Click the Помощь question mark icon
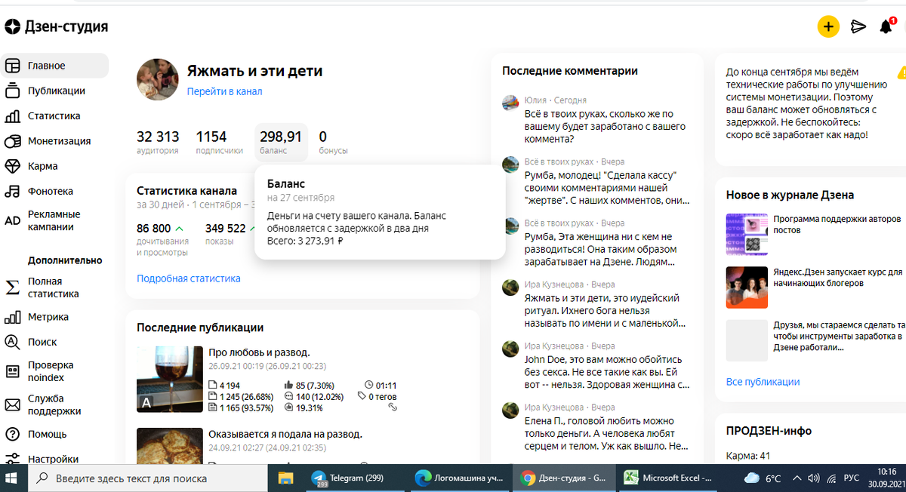 click(x=13, y=434)
